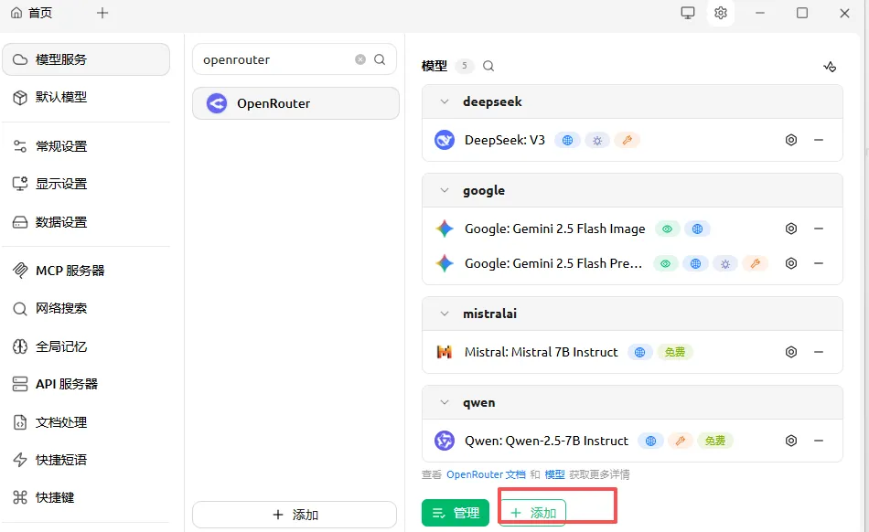This screenshot has width=869, height=532.
Task: Click the web globe tag on Gemini 2.5 Flash Pre…
Action: click(695, 263)
